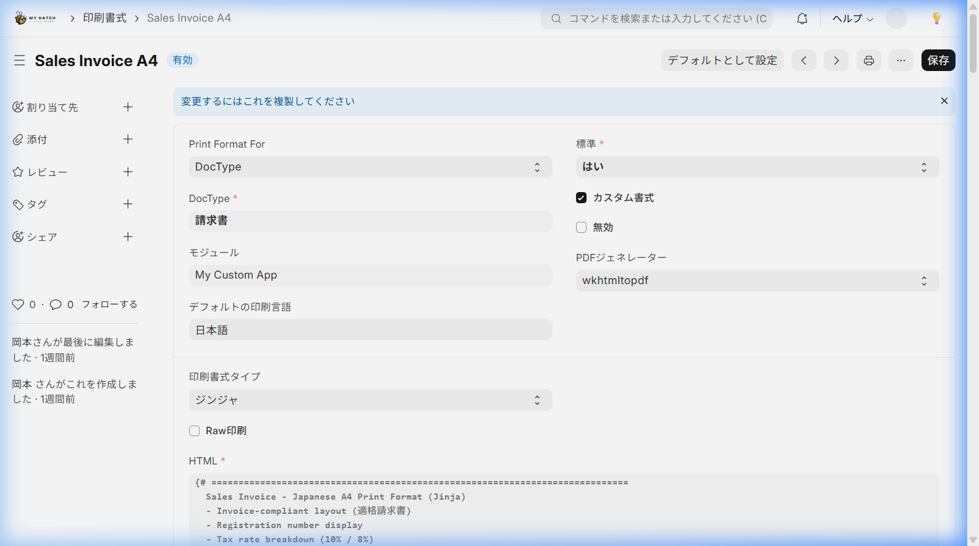Expand the PDFジェネレーター wkhtmltopdf dropdown

point(756,280)
